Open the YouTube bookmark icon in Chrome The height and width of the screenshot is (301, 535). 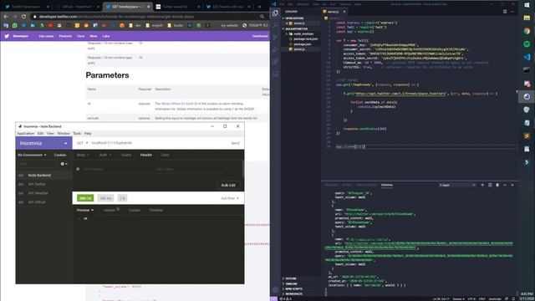click(x=50, y=25)
